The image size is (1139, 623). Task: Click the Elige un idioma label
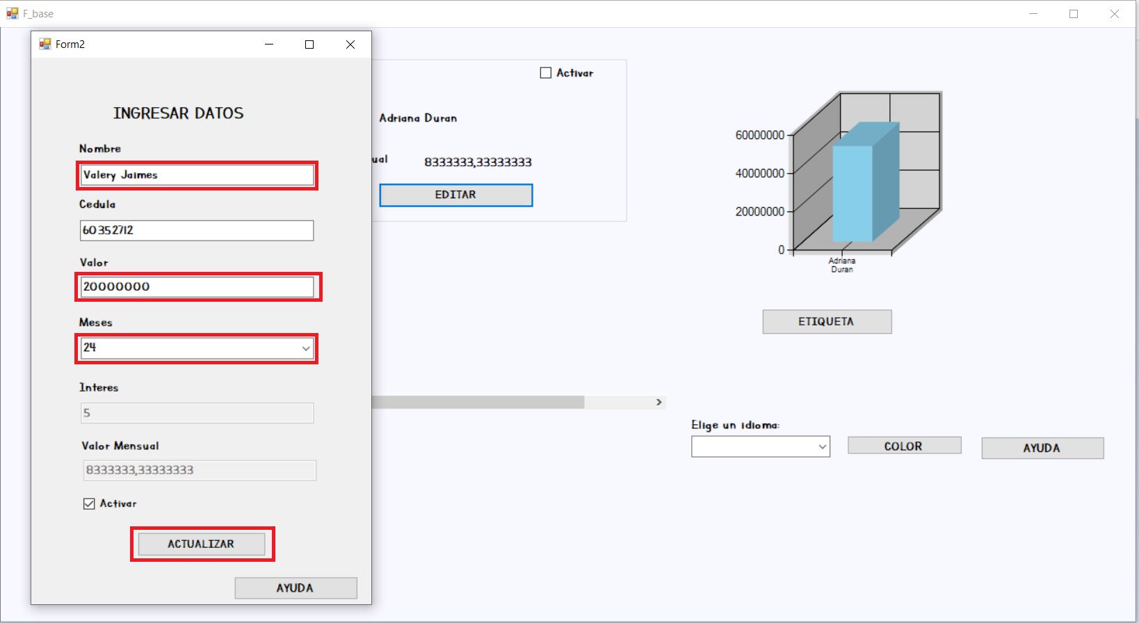click(735, 426)
